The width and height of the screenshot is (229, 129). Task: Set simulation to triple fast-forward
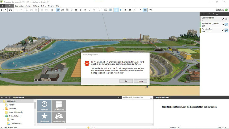pyautogui.click(x=130, y=10)
